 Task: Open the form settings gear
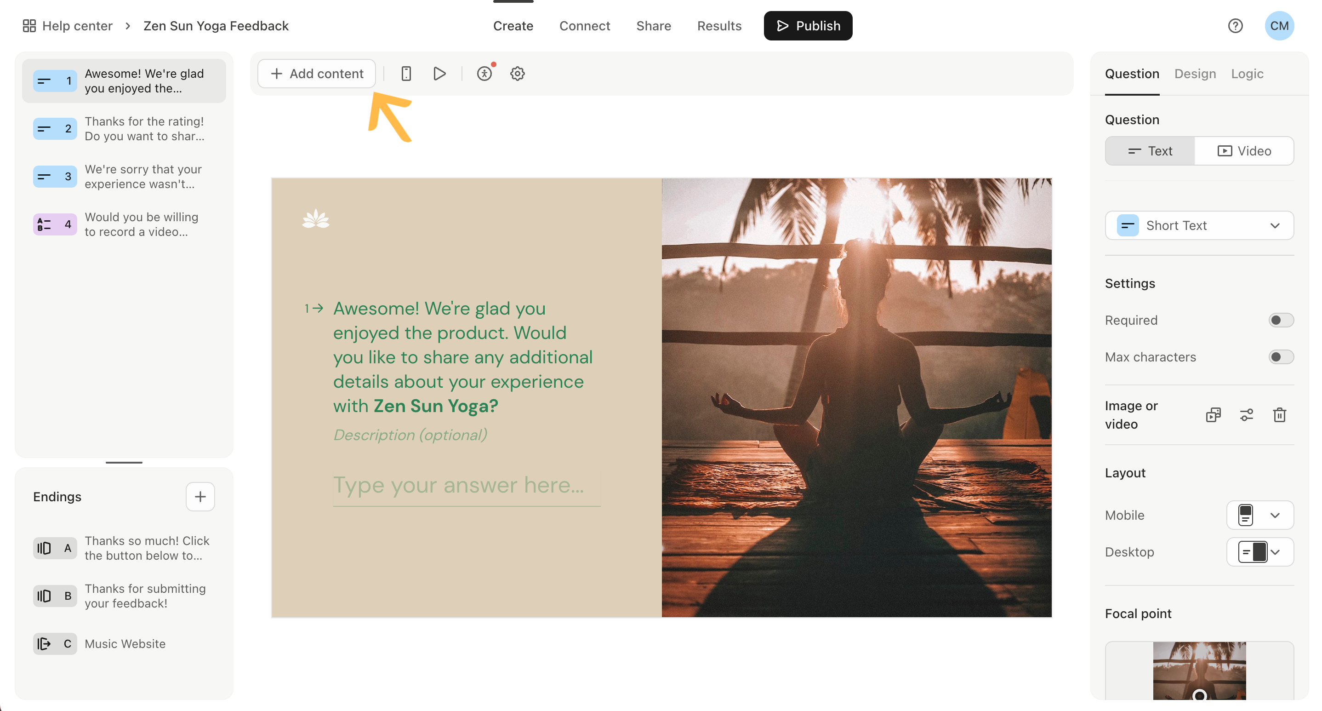(x=517, y=74)
